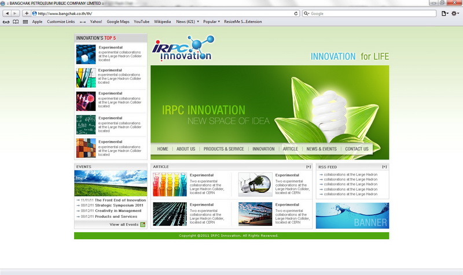Open the red plasma hand thumbnail
This screenshot has width=463, height=275.
coord(86,101)
